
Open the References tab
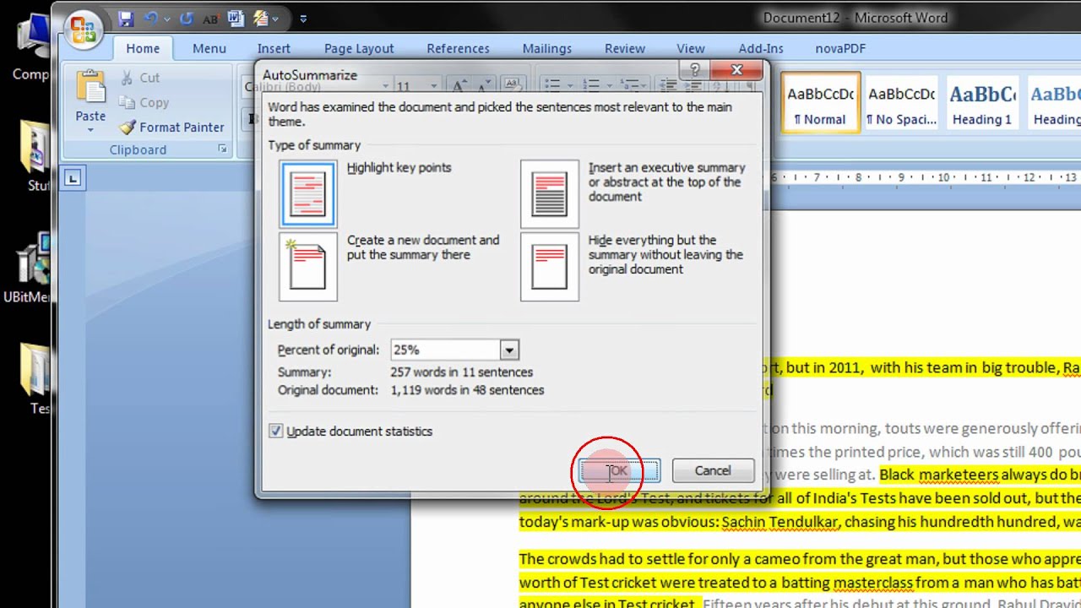pos(458,49)
